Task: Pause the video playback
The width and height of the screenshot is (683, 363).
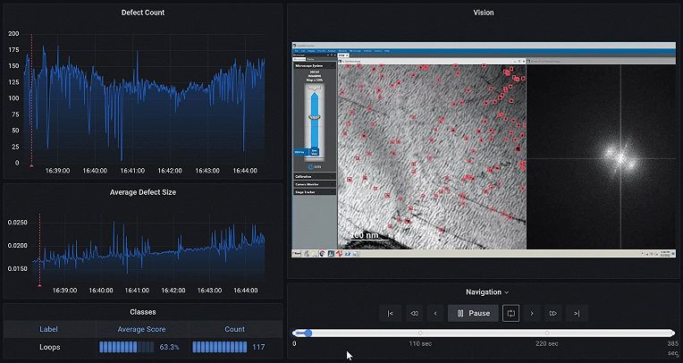Action: coord(473,313)
